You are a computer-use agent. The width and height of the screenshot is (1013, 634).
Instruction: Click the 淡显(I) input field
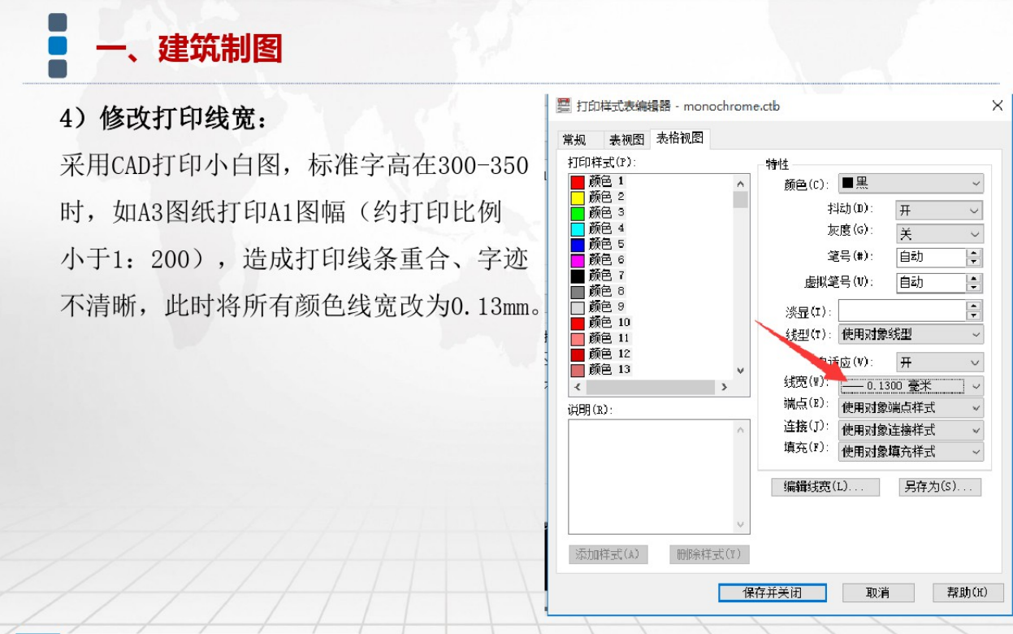click(903, 310)
